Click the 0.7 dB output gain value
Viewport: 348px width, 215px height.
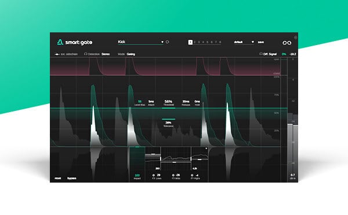293,175
